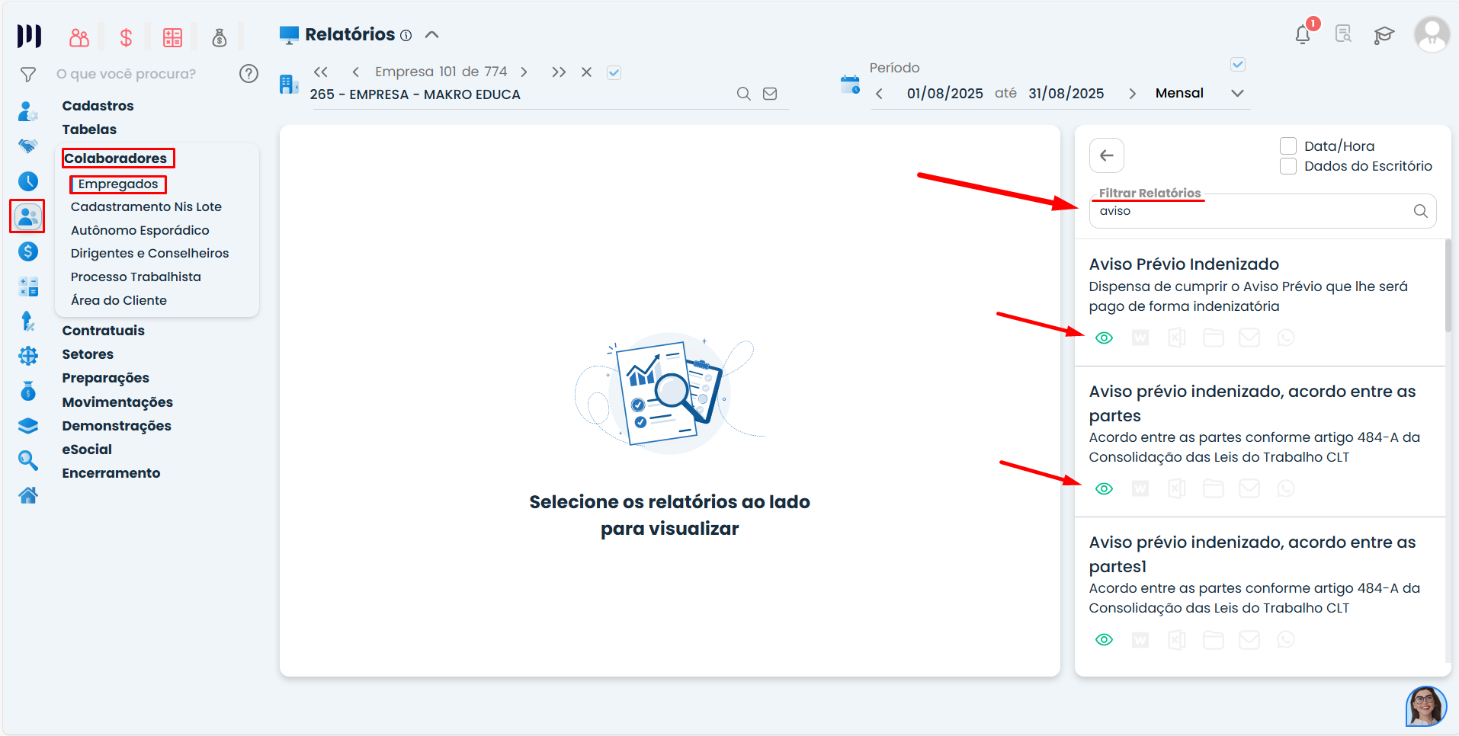1459x736 pixels.
Task: Click the calendar icon beside Período
Action: click(x=850, y=85)
